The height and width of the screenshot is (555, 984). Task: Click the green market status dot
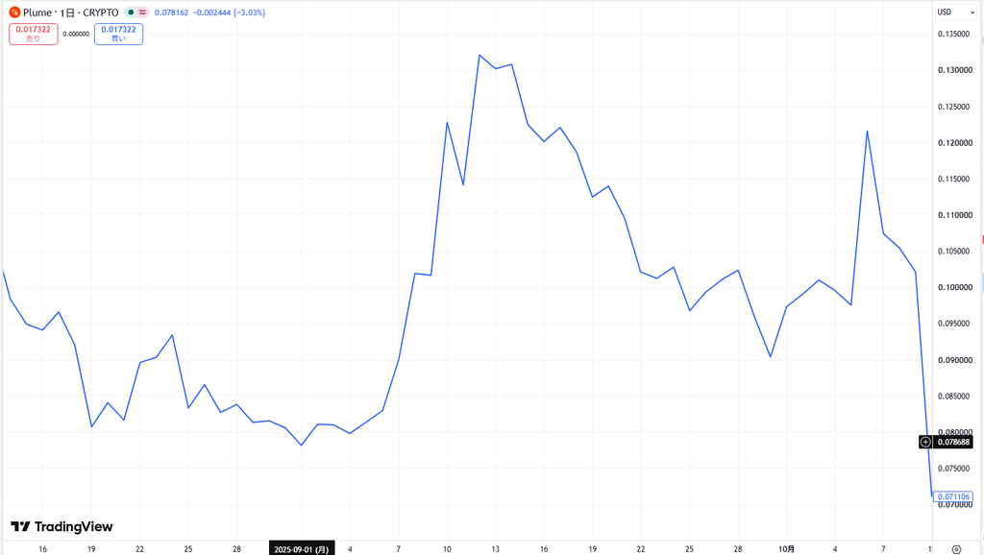click(131, 12)
